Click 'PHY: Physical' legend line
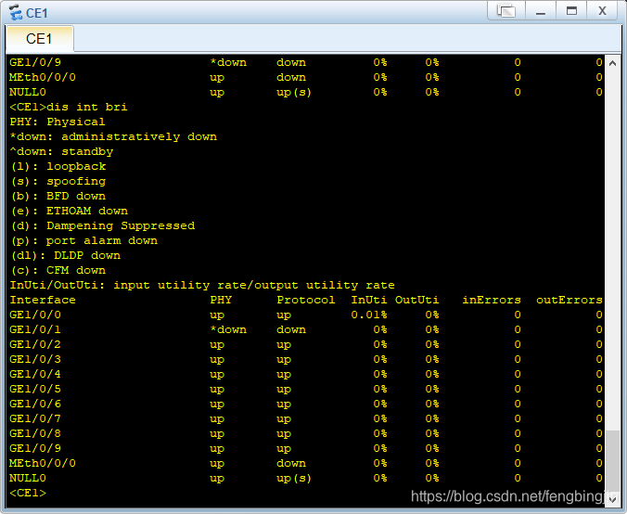Viewport: 627px width, 514px height. pyautogui.click(x=58, y=122)
